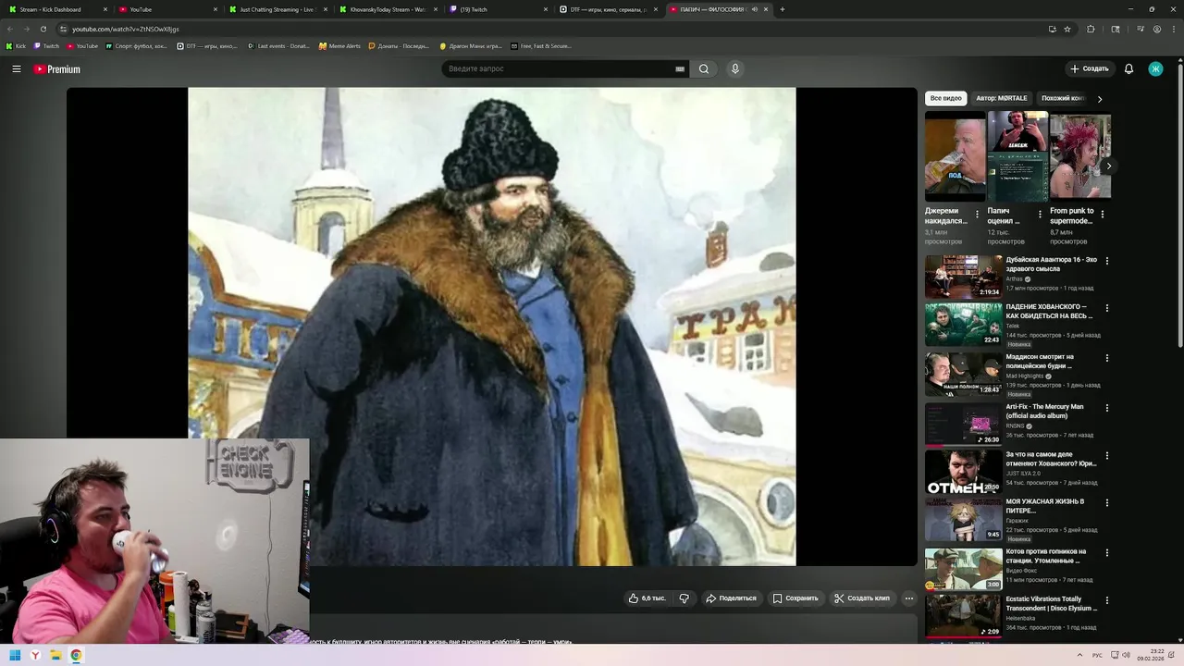Click Сохранить save button

click(x=795, y=598)
